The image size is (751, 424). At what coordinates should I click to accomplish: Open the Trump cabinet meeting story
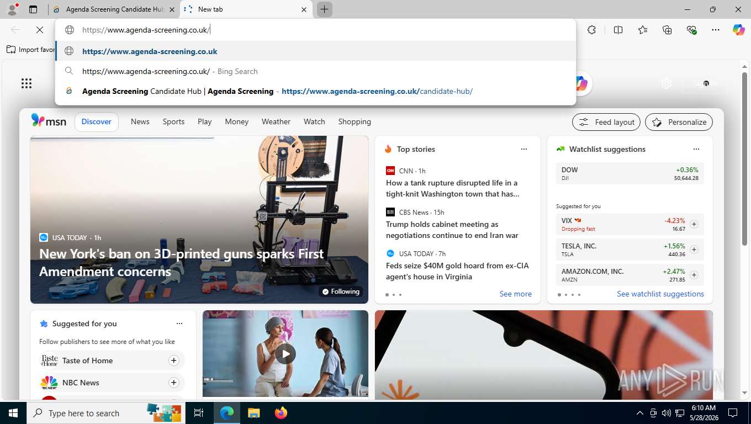(x=452, y=230)
